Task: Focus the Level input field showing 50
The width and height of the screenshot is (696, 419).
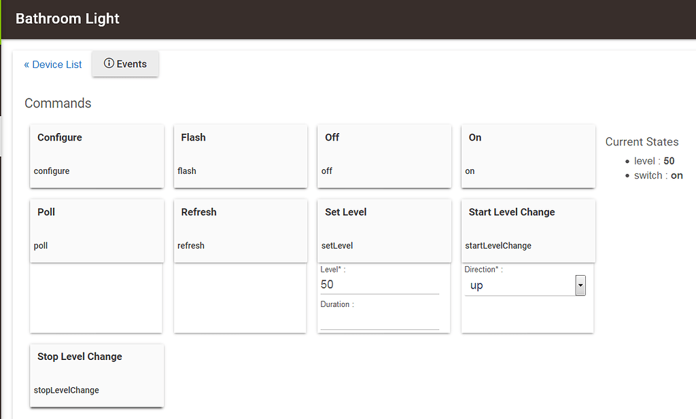Action: (379, 285)
